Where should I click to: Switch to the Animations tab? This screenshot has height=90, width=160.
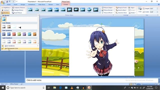point(32,4)
